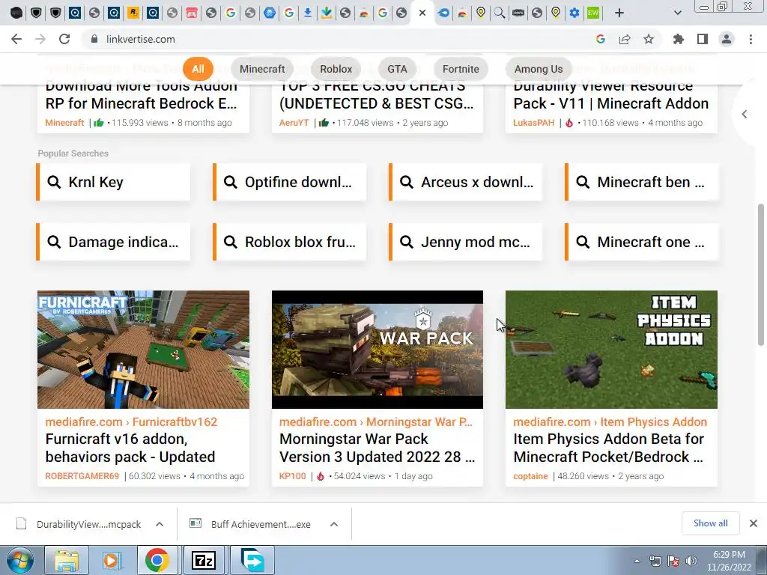Switch to the magnifying glass tab
The image size is (767, 575).
click(500, 13)
